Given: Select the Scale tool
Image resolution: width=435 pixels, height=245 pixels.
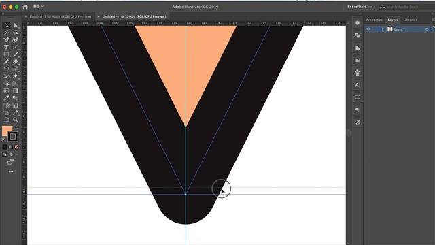Looking at the screenshot, I should coord(16,69).
